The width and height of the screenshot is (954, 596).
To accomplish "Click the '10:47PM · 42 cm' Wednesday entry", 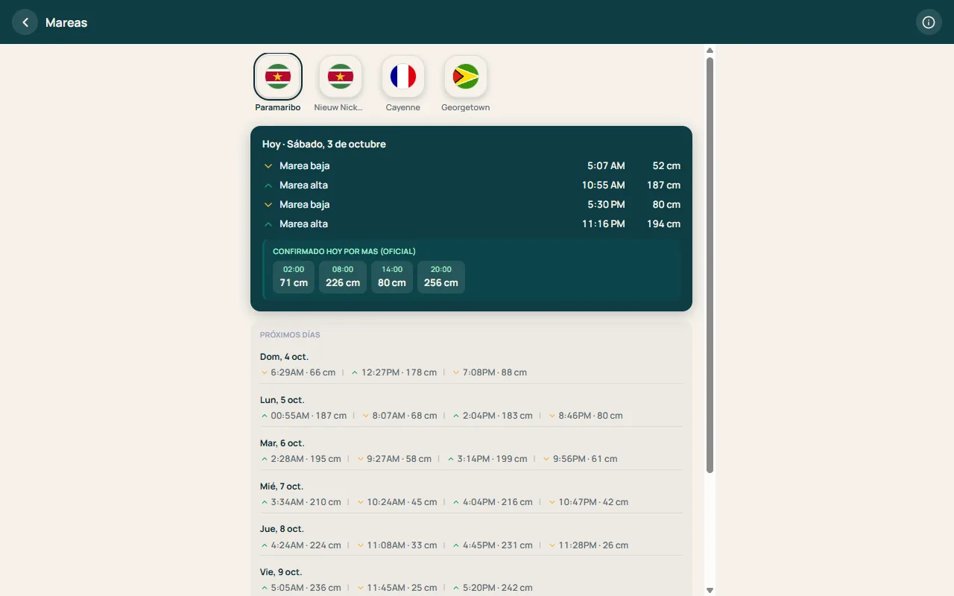I will pyautogui.click(x=588, y=502).
